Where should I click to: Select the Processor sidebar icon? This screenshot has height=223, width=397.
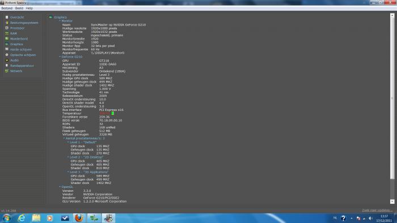(7, 28)
